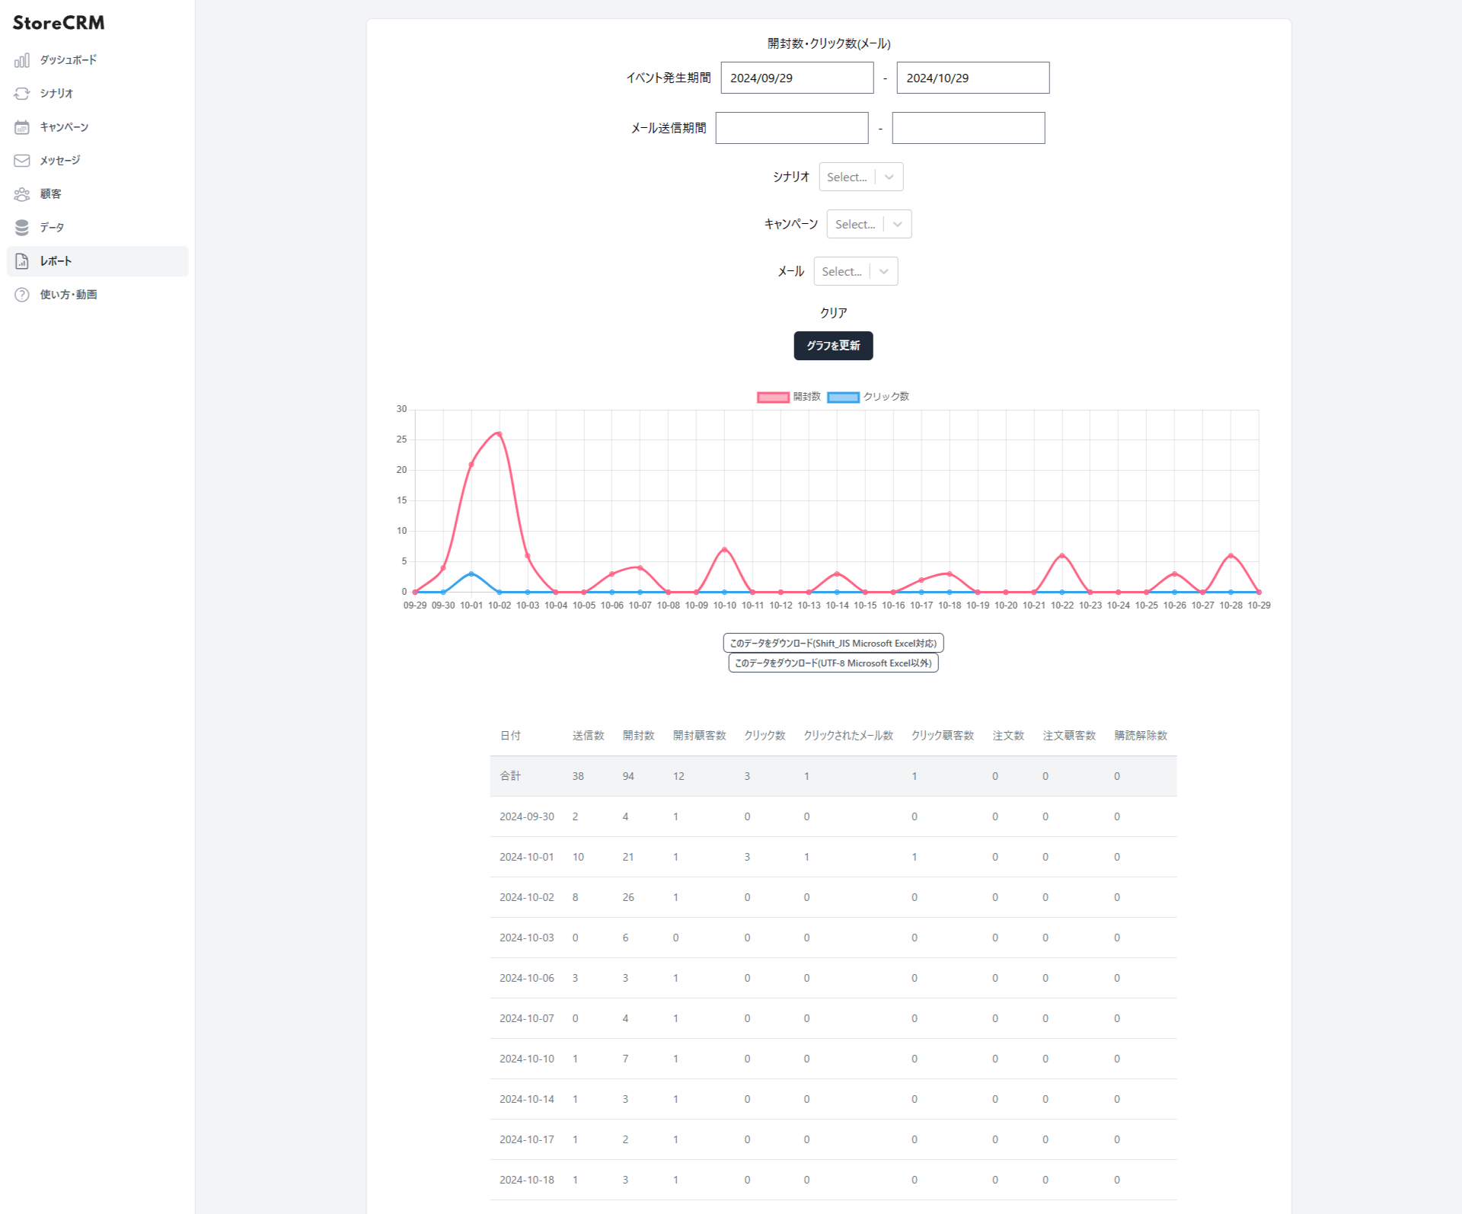Click the 10-02 peak point on chart
The image size is (1462, 1214).
pyautogui.click(x=500, y=434)
